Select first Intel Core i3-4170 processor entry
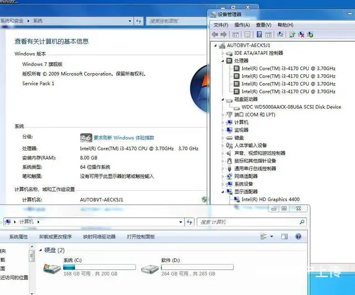The width and height of the screenshot is (355, 295). coord(288,68)
